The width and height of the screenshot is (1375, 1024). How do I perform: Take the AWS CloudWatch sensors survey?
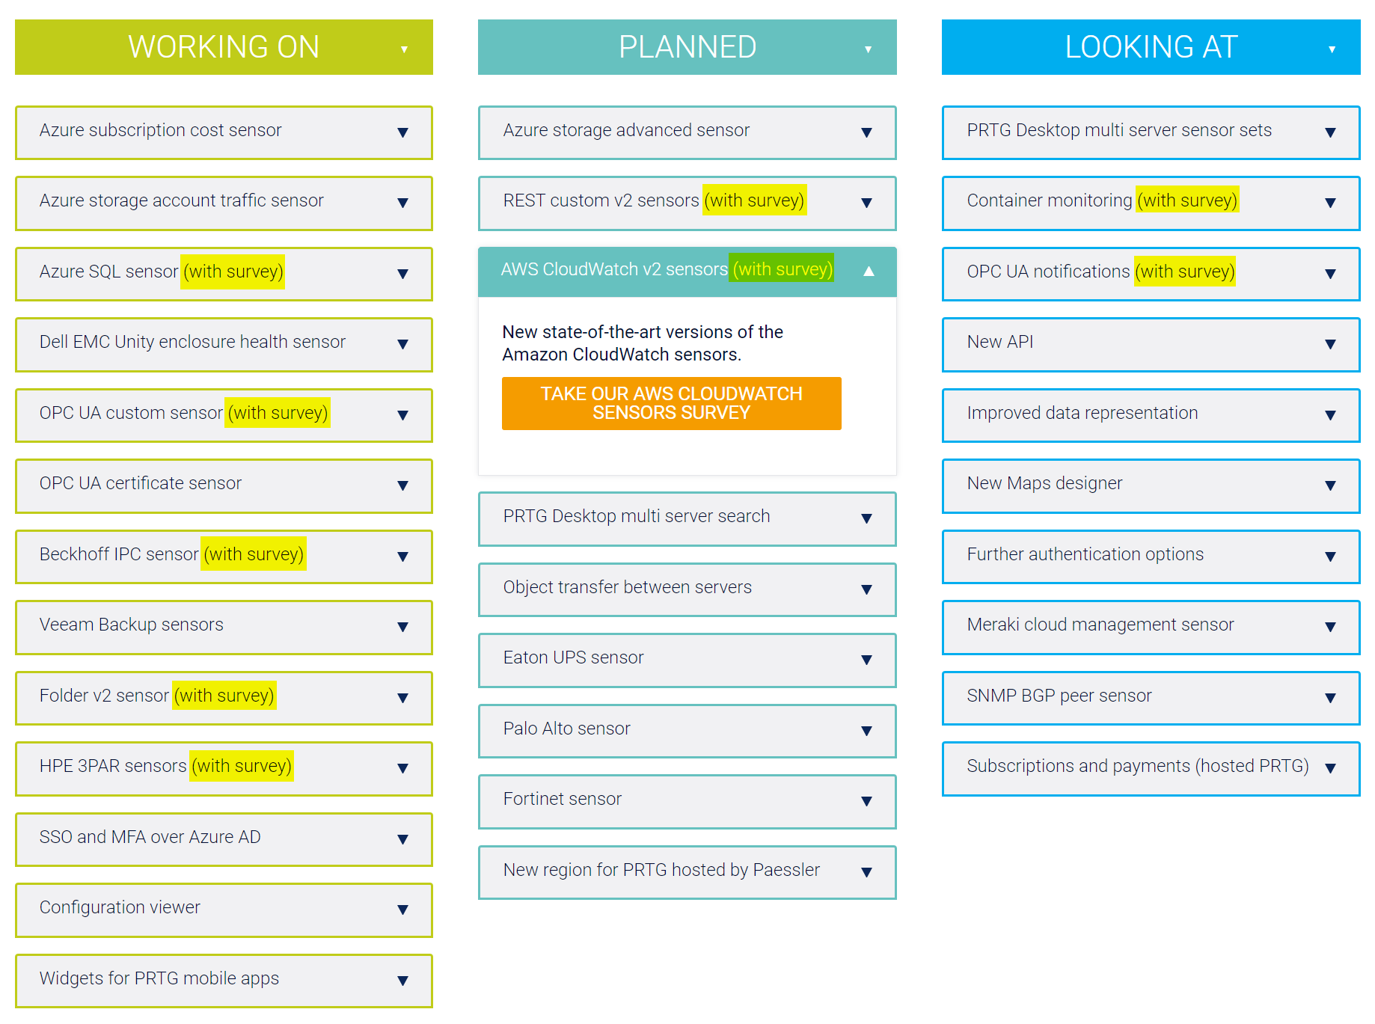click(671, 403)
